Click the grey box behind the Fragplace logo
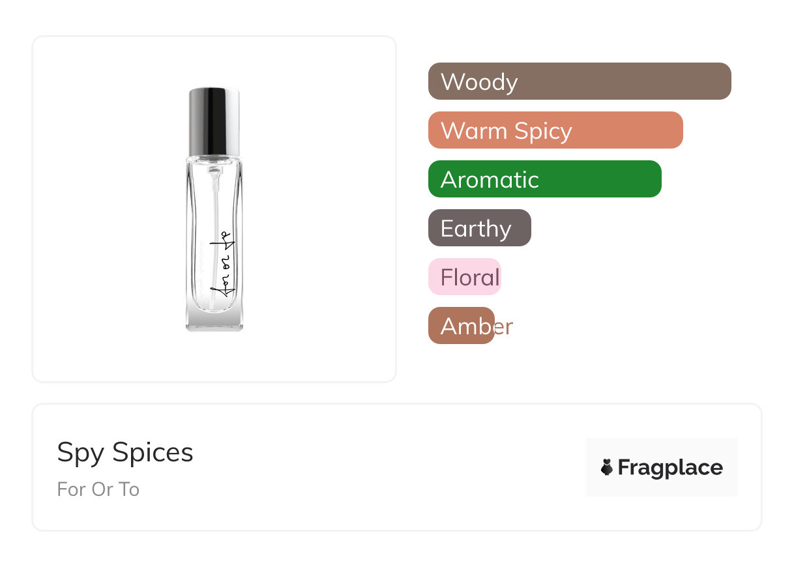Viewport: 794px width, 563px height. click(x=661, y=450)
